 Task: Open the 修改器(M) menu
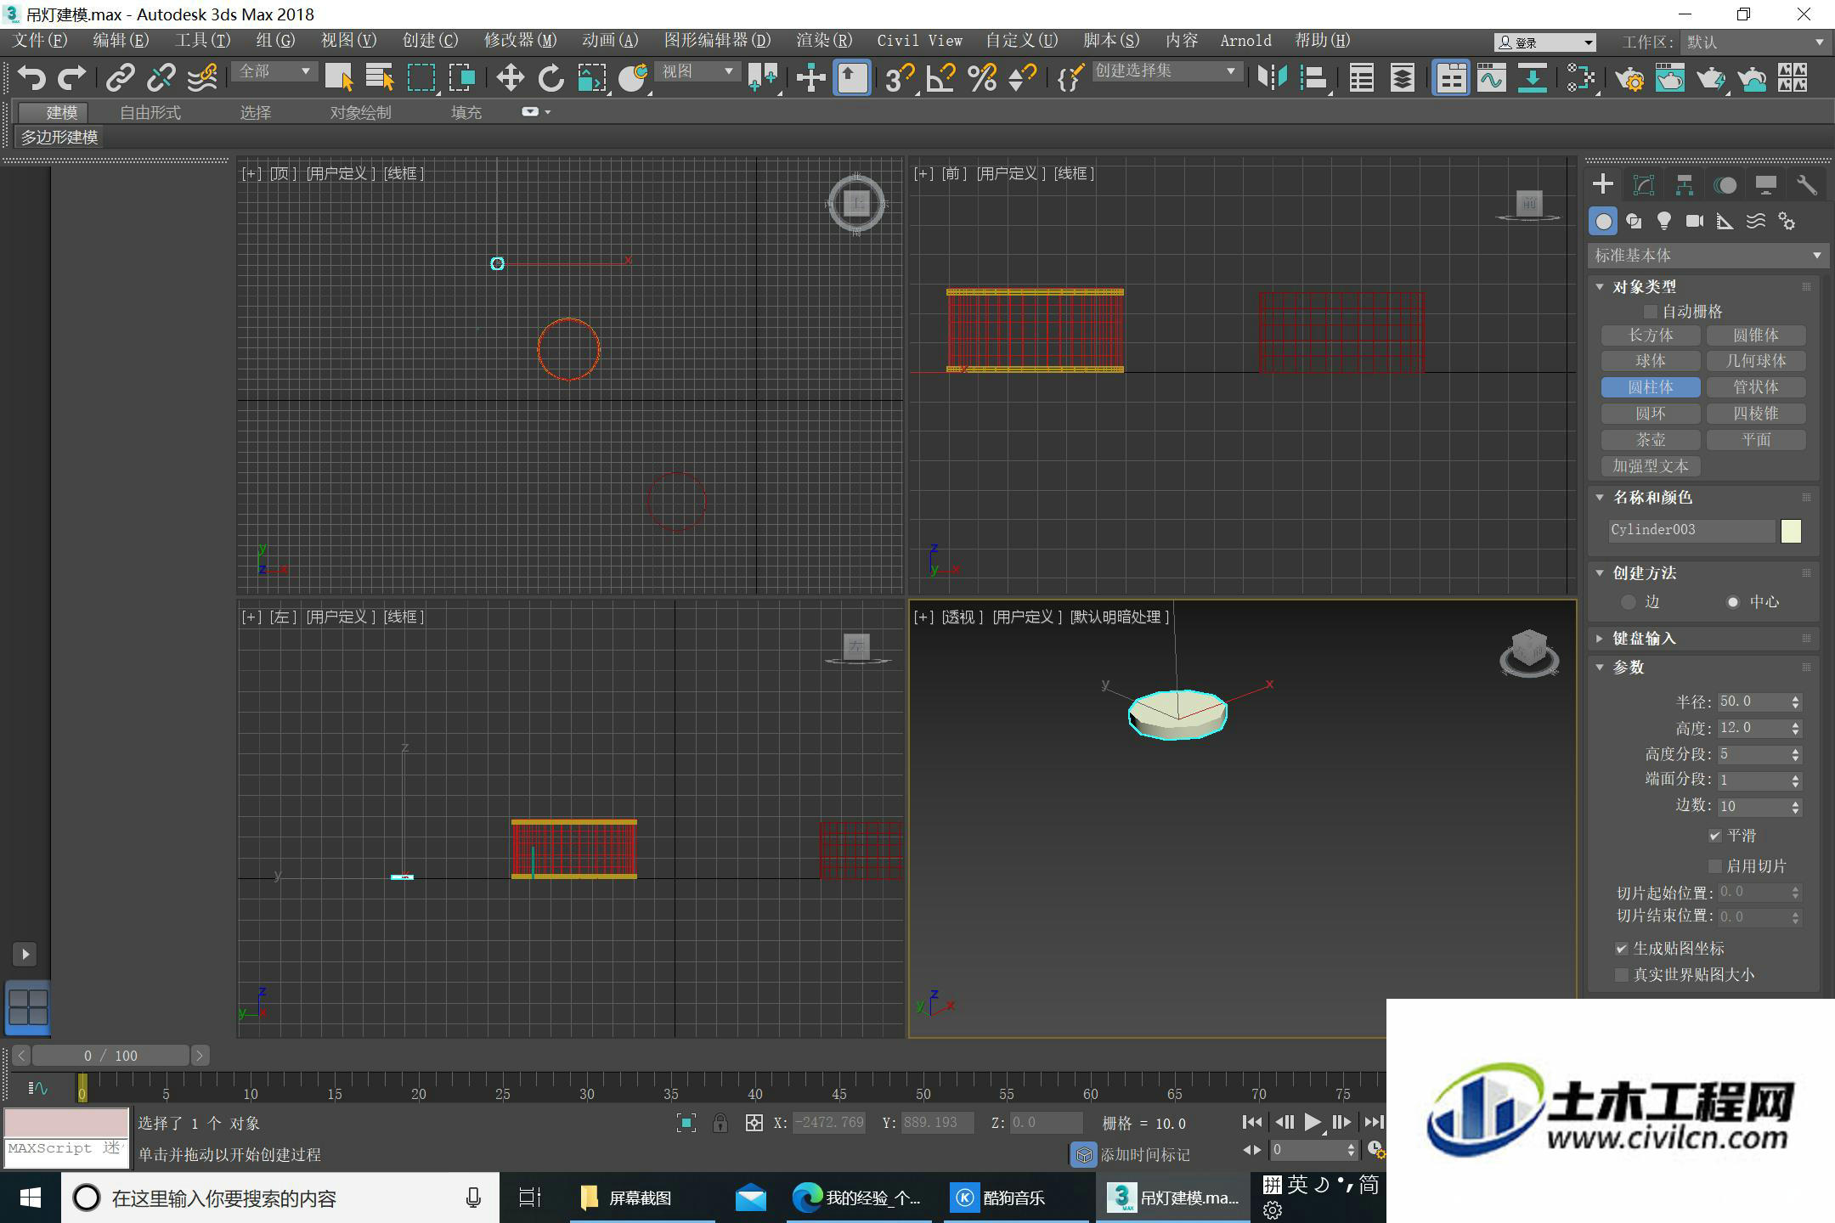coord(520,41)
